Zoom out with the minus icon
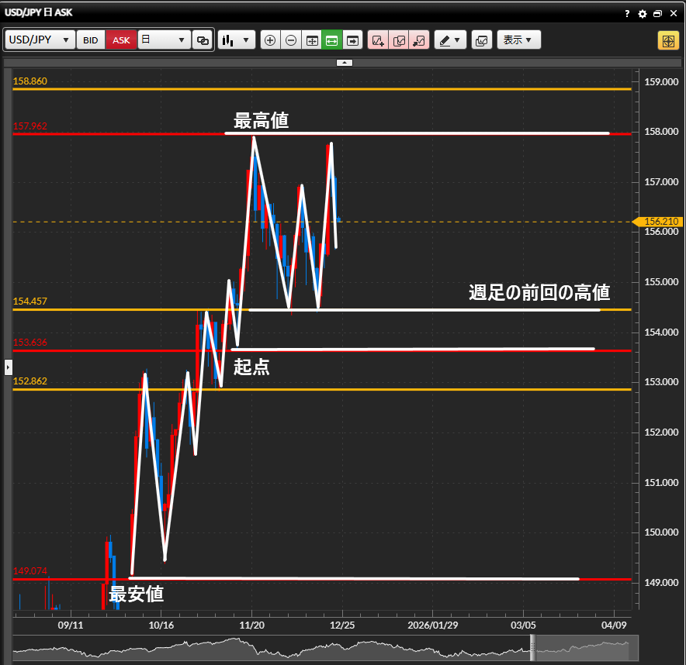 (x=291, y=40)
